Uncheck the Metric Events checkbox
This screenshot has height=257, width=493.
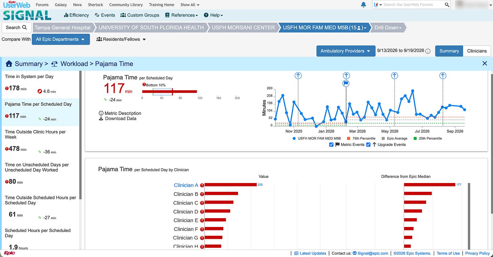point(331,145)
